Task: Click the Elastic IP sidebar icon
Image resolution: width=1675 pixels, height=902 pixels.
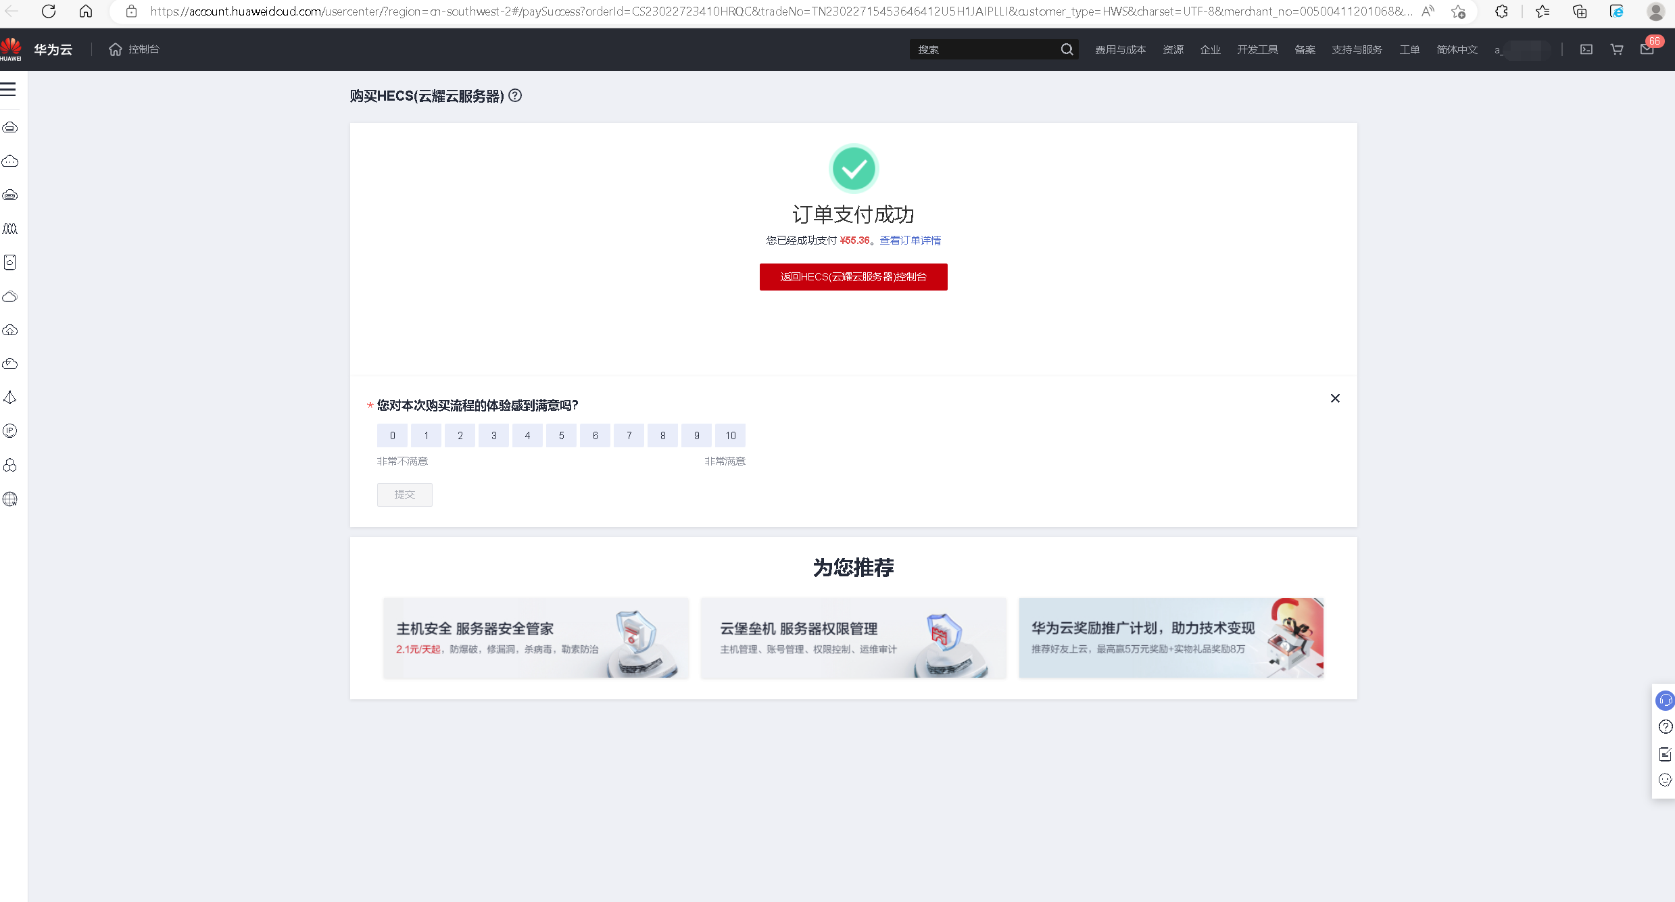Action: [x=10, y=431]
